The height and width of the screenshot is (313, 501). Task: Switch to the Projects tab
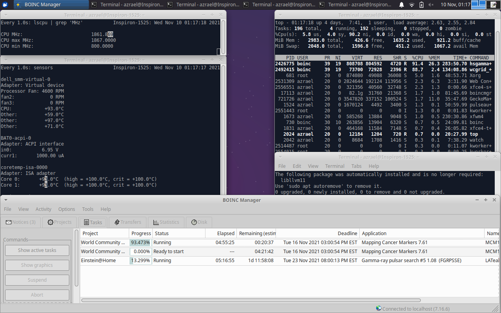point(59,222)
